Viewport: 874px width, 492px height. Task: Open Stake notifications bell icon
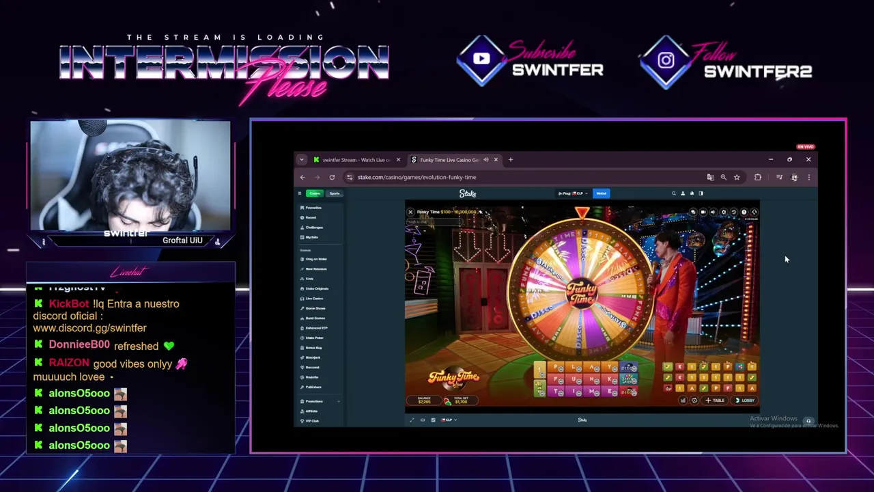[692, 193]
